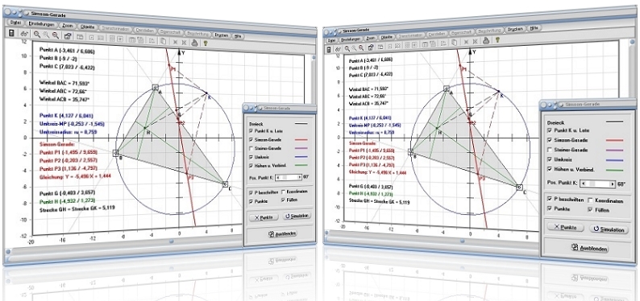Screen dimensions: 640x301
Task: Click copy pages icon in left window toolbar
Action: 164,41
